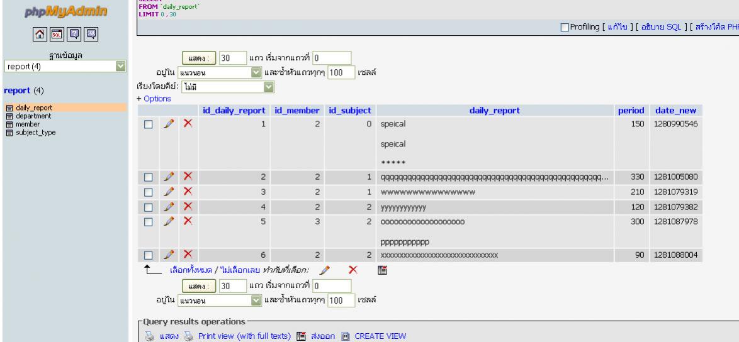Open bottom display mode dropdown แนวนอน
Image resolution: width=739 pixels, height=342 pixels.
(220, 300)
